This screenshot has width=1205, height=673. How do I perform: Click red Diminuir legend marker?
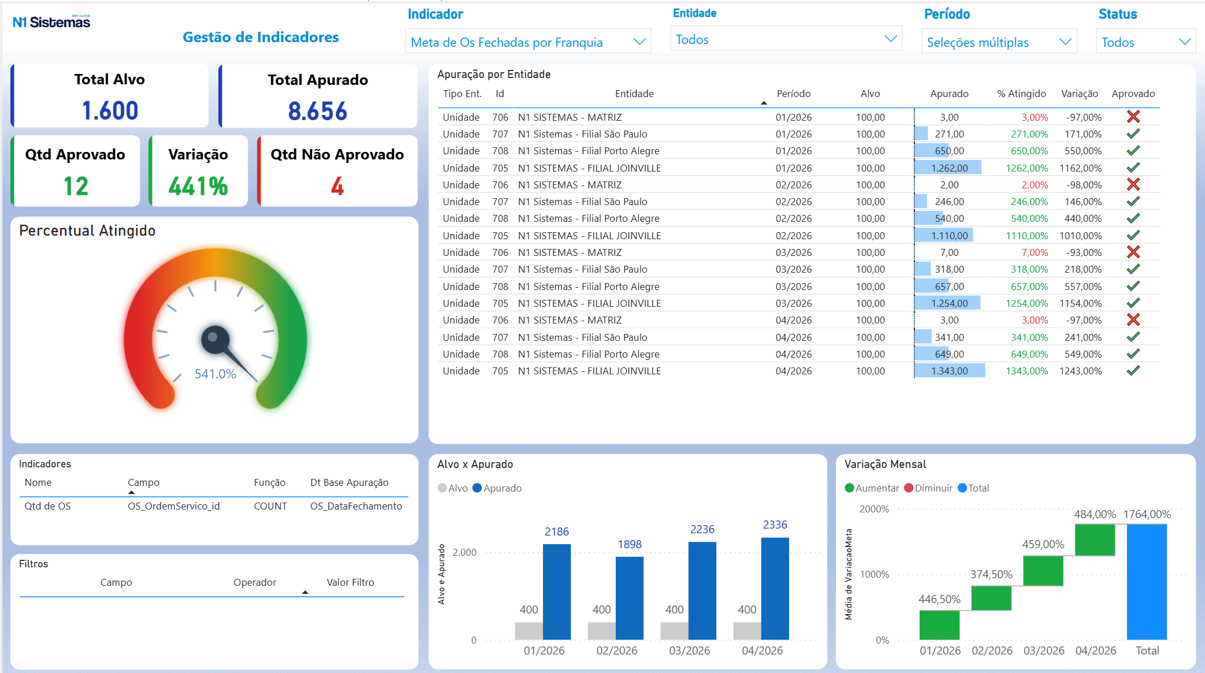click(909, 488)
